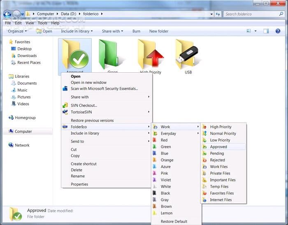Open the Send to submenu
This screenshot has height=225, width=288.
[x=77, y=141]
